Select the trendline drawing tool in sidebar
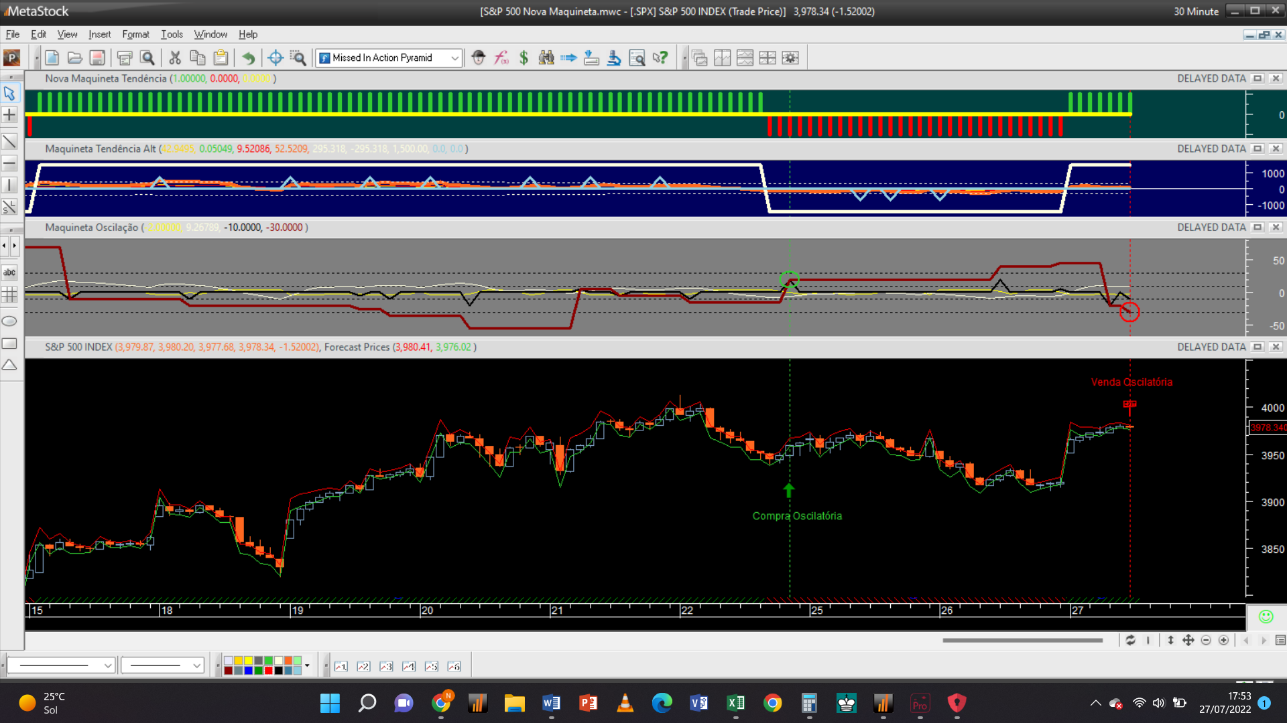This screenshot has height=723, width=1287. pyautogui.click(x=9, y=141)
